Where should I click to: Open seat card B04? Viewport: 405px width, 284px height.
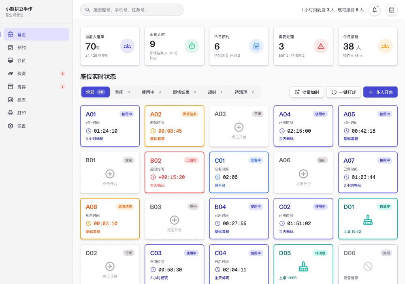click(x=239, y=219)
